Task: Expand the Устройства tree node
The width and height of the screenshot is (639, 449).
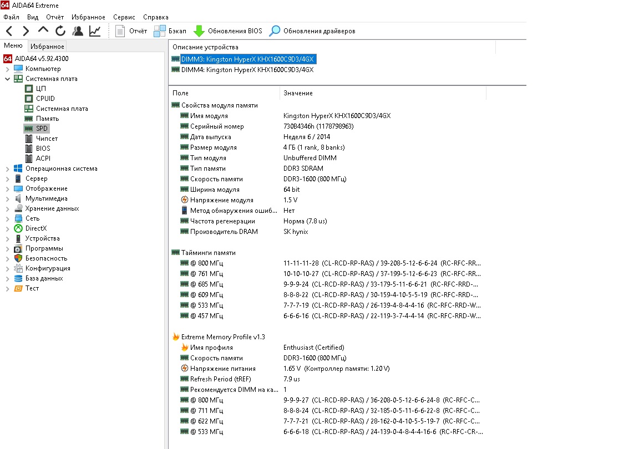Action: 7,238
